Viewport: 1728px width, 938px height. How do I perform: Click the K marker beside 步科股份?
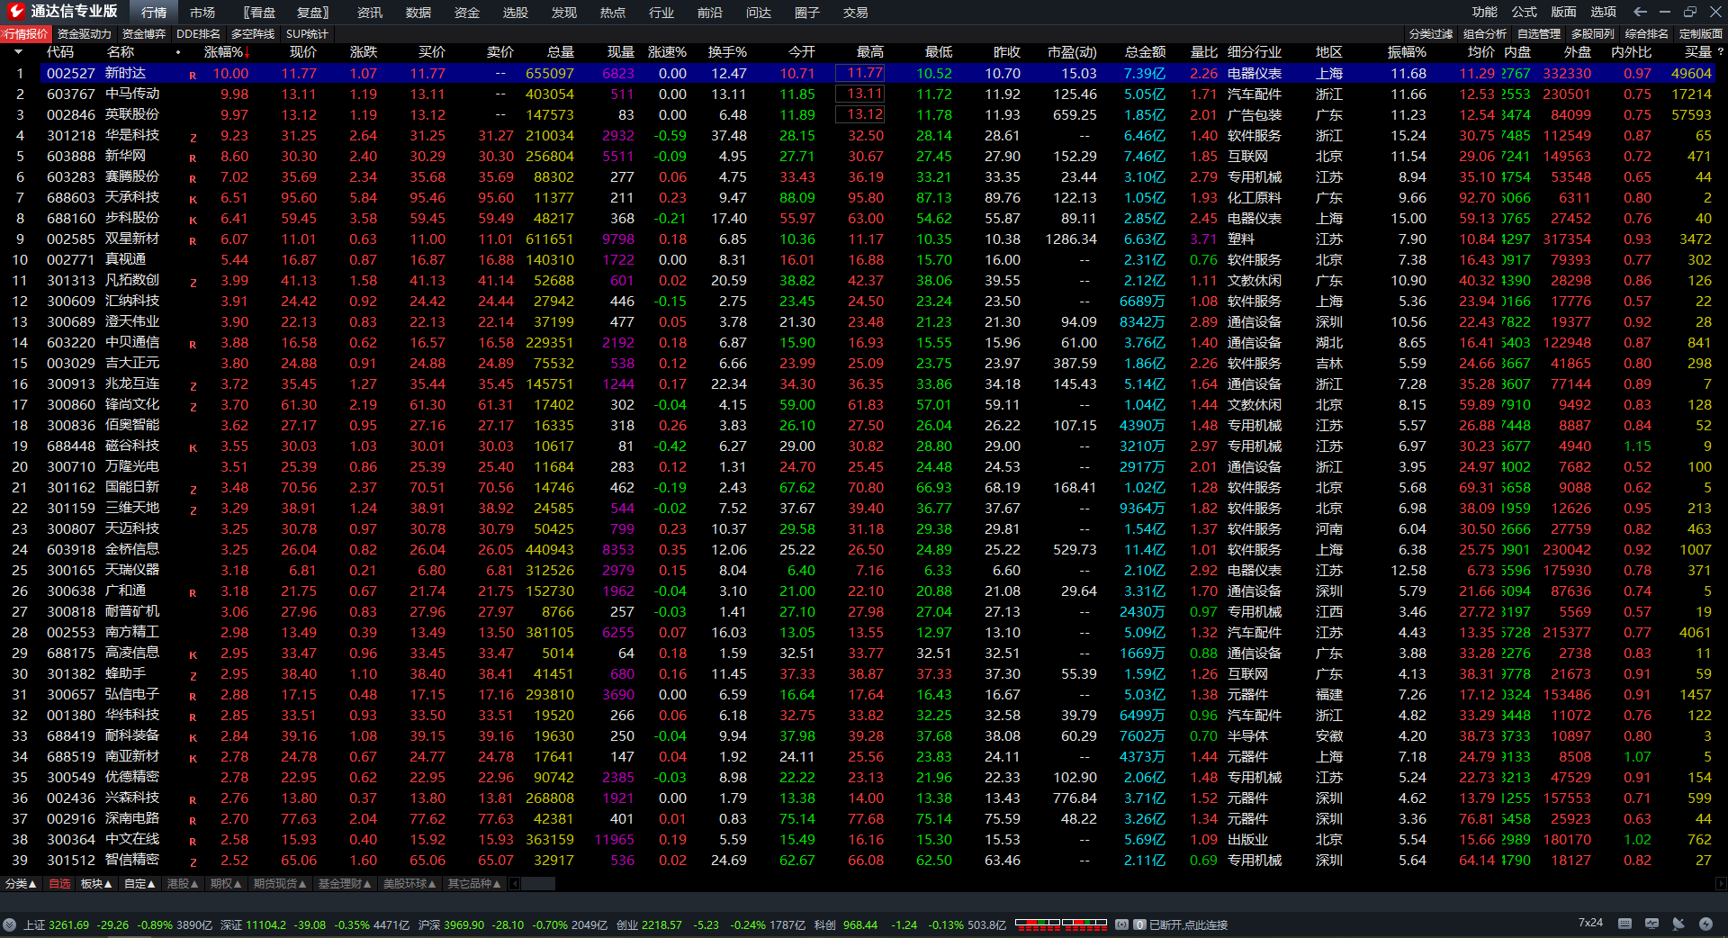click(x=193, y=221)
